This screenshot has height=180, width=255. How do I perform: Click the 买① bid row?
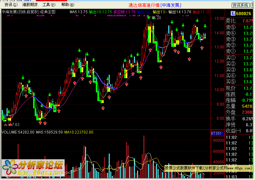pyautogui.click(x=239, y=58)
